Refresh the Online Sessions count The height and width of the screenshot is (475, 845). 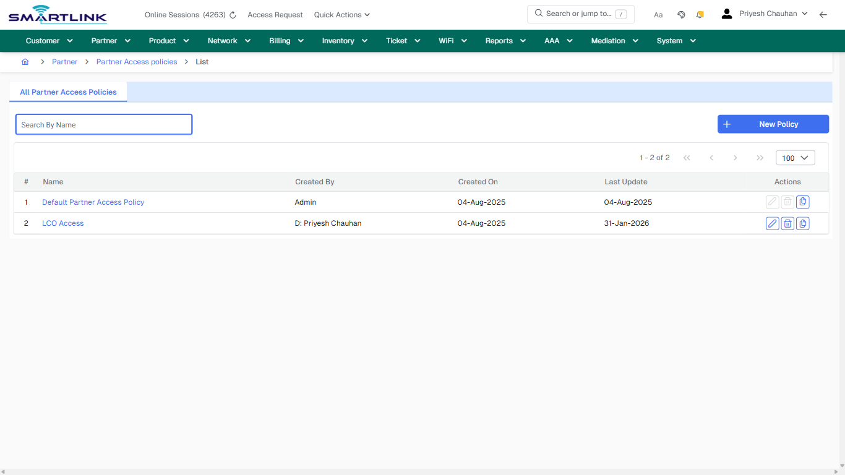pyautogui.click(x=232, y=14)
